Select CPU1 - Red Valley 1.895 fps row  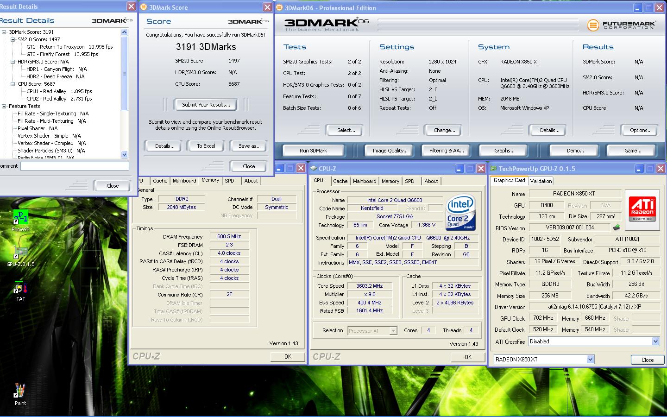(59, 91)
